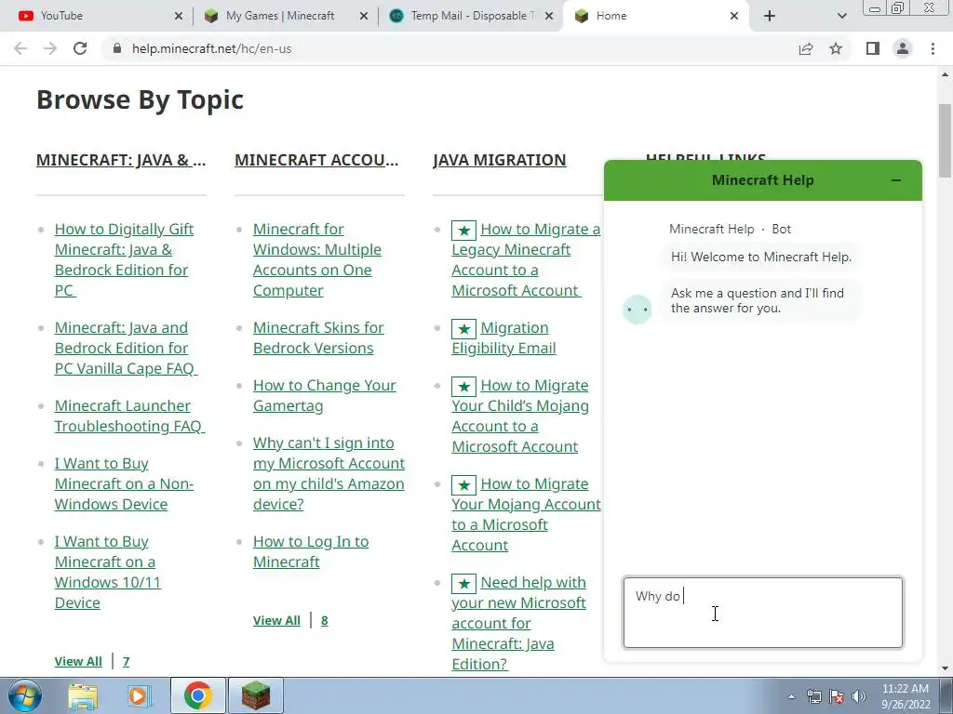Open the Chrome profile avatar
Image resolution: width=953 pixels, height=714 pixels.
(x=903, y=48)
